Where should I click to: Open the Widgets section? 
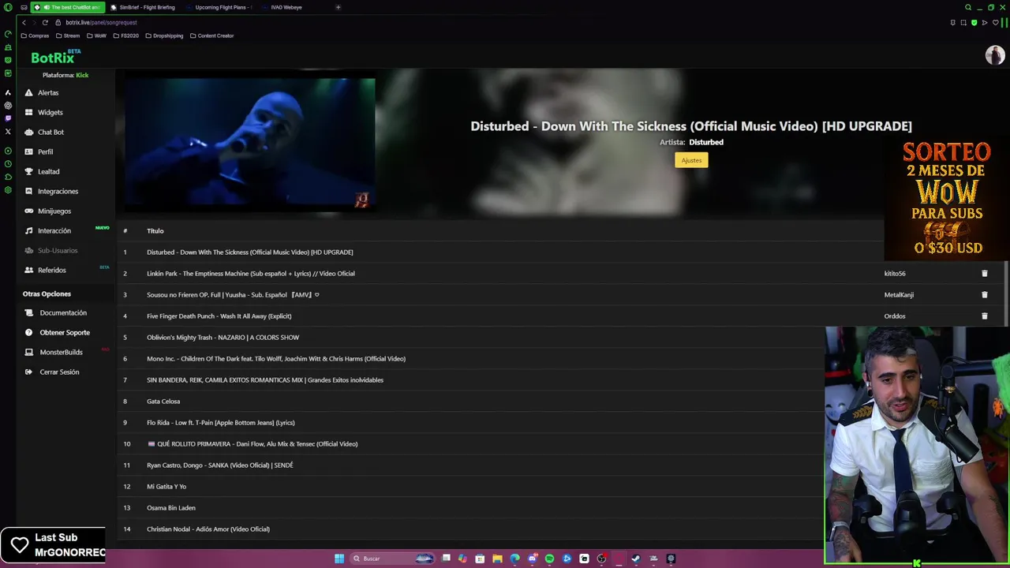pos(50,112)
